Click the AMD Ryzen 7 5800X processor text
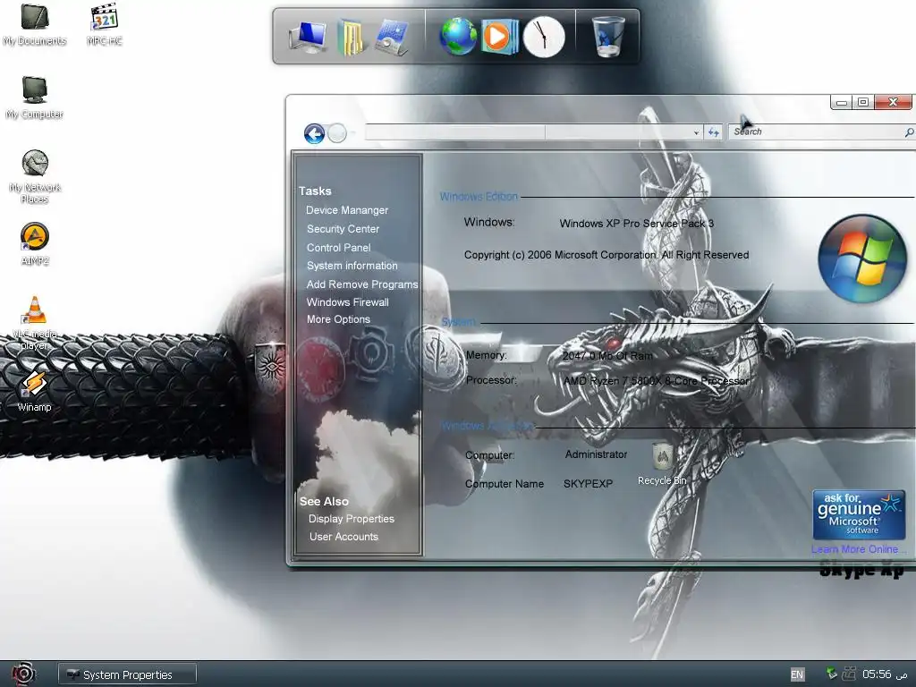The height and width of the screenshot is (687, 916). click(656, 381)
